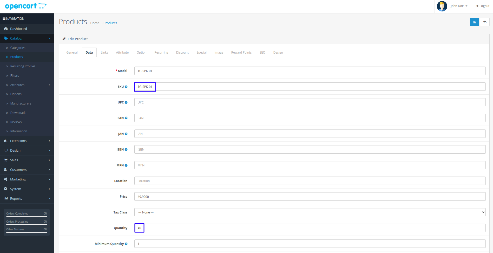Expand the Attributes submenu chevron
The image size is (493, 253).
pos(49,85)
